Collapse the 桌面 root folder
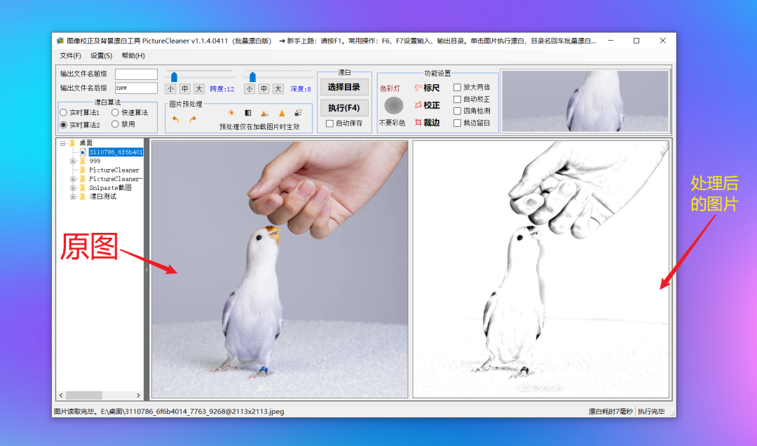757x446 pixels. point(62,143)
